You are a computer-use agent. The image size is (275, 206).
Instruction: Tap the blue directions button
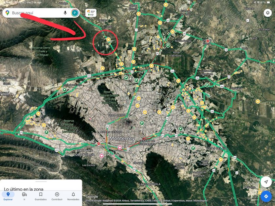(266, 197)
